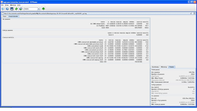Click the internal frame icon beside the file path
The image size is (197, 111).
click(x=3, y=14)
